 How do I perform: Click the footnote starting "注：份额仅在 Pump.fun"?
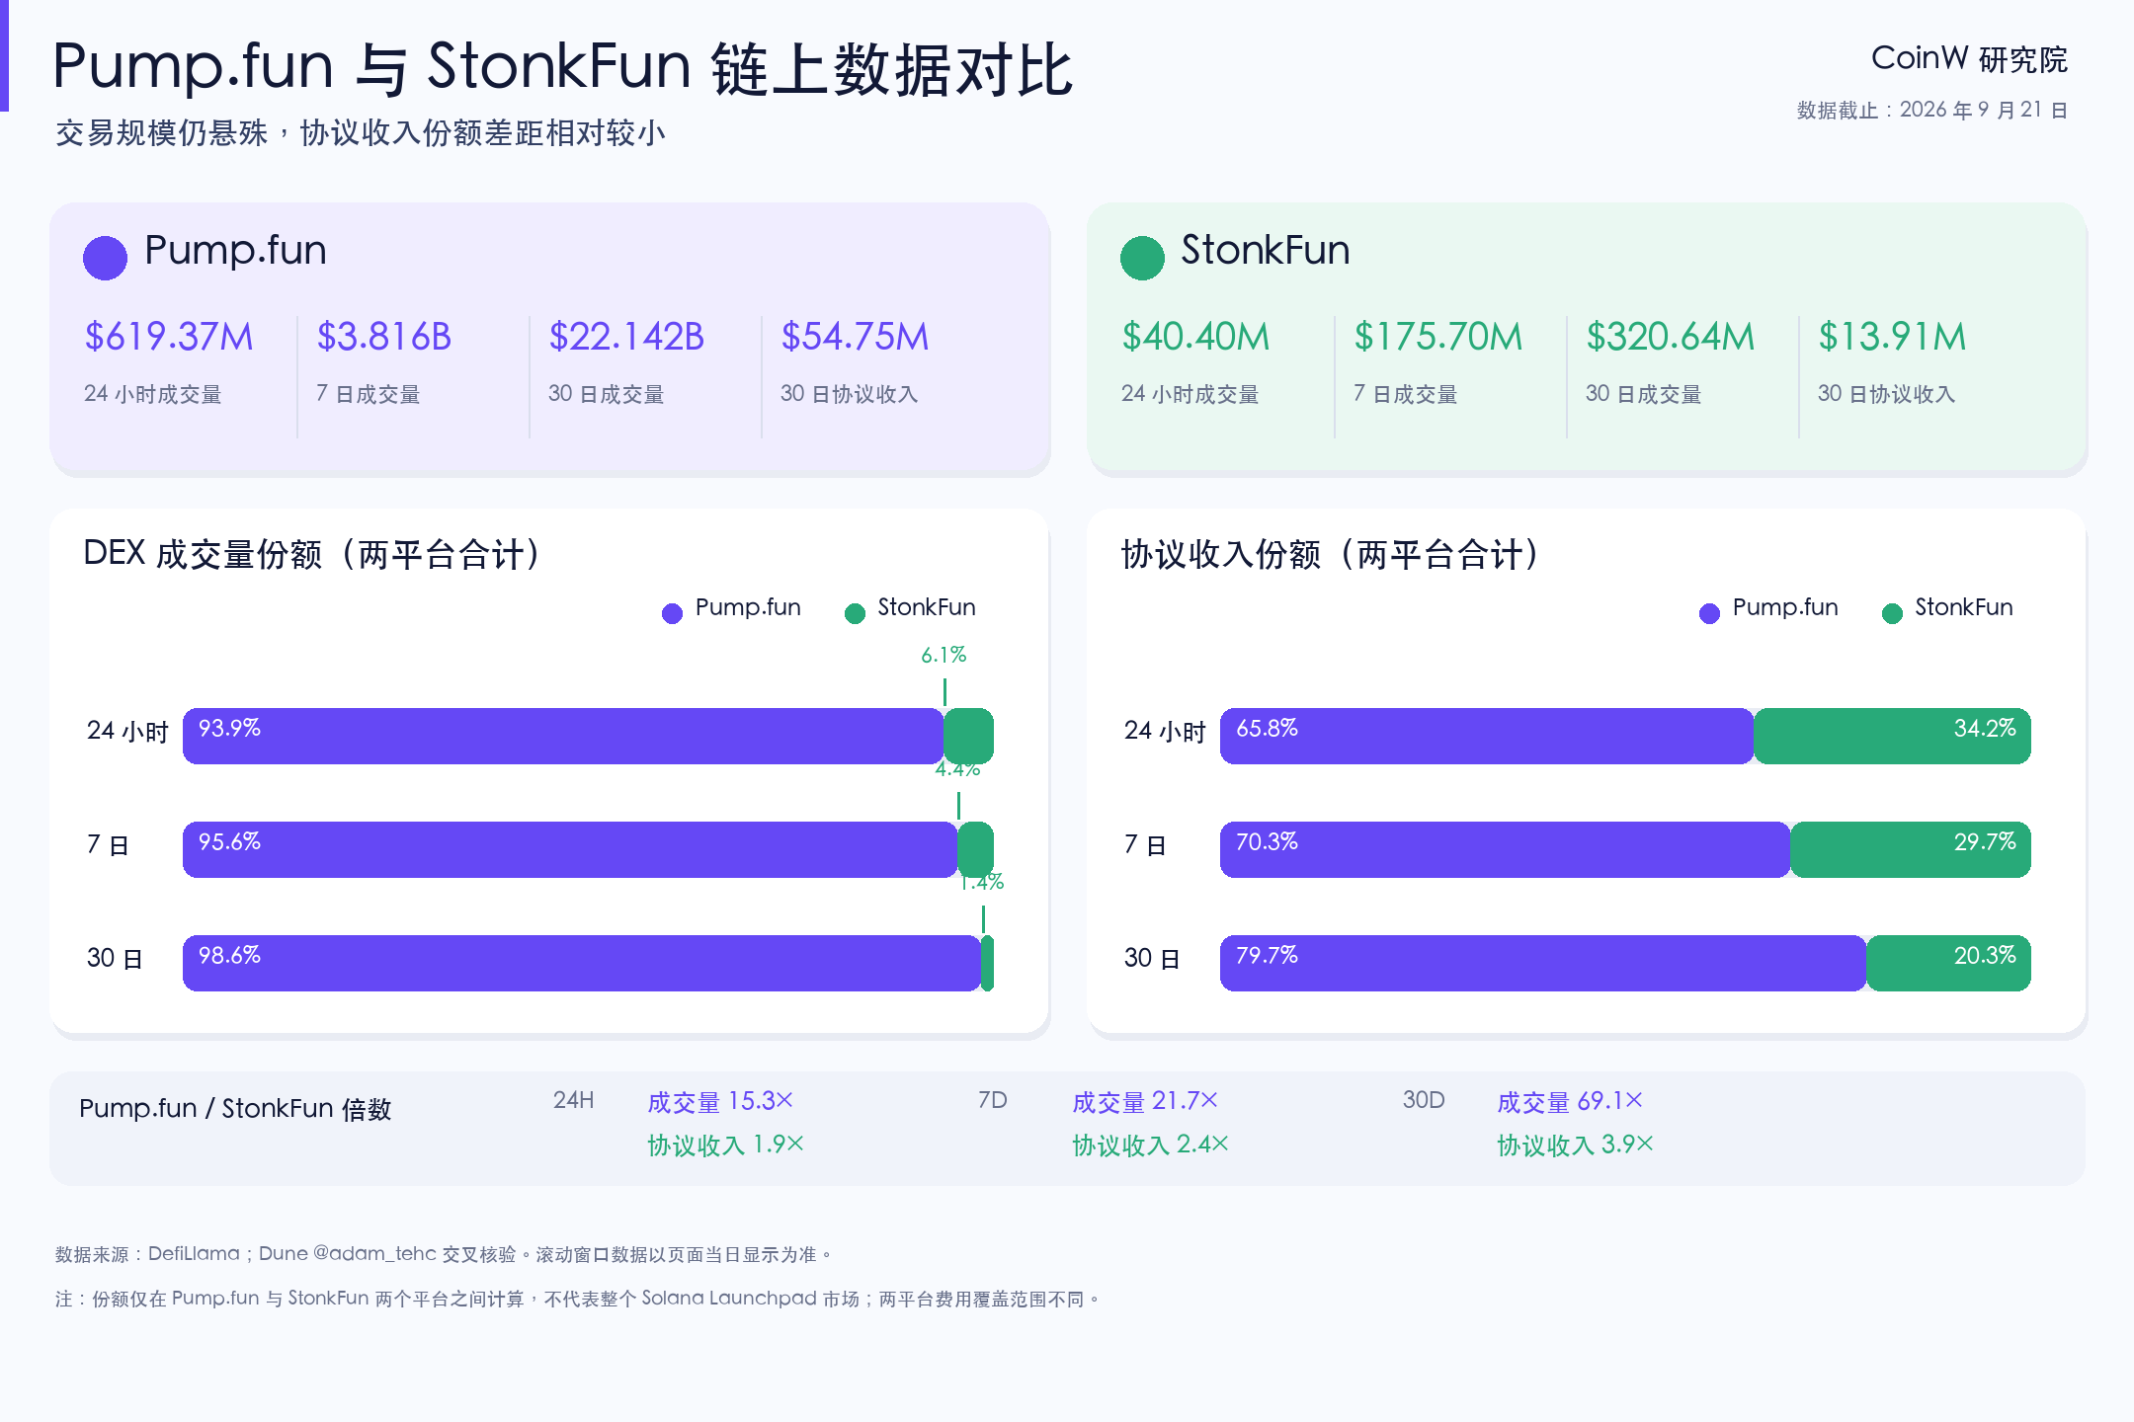(578, 1299)
